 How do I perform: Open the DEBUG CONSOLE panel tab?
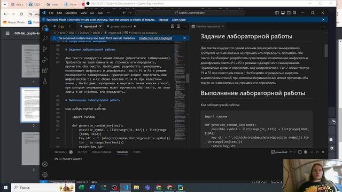point(102,152)
